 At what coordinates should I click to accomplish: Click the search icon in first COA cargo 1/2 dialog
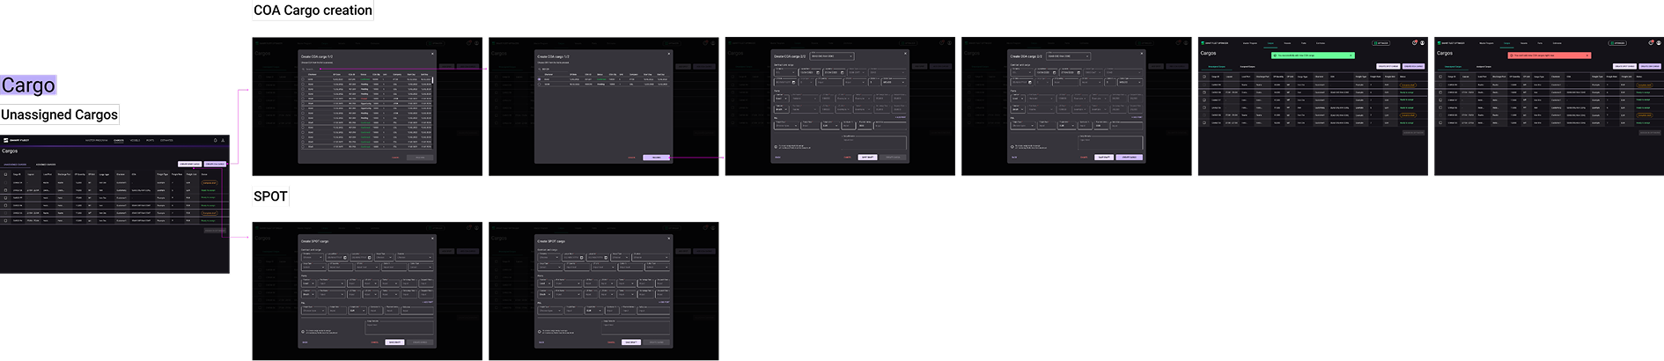pos(303,69)
